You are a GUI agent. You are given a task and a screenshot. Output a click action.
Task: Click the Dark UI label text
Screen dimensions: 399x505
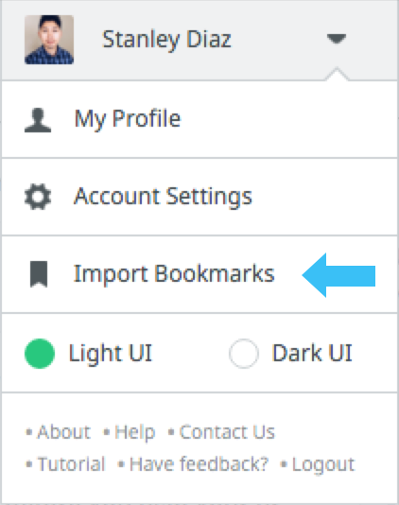tap(312, 354)
